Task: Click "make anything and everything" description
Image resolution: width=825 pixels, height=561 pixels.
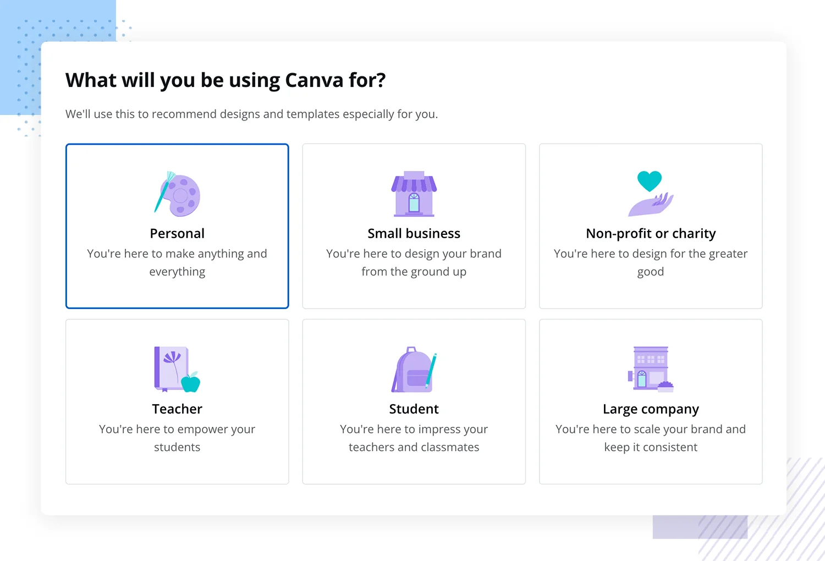Action: point(177,262)
